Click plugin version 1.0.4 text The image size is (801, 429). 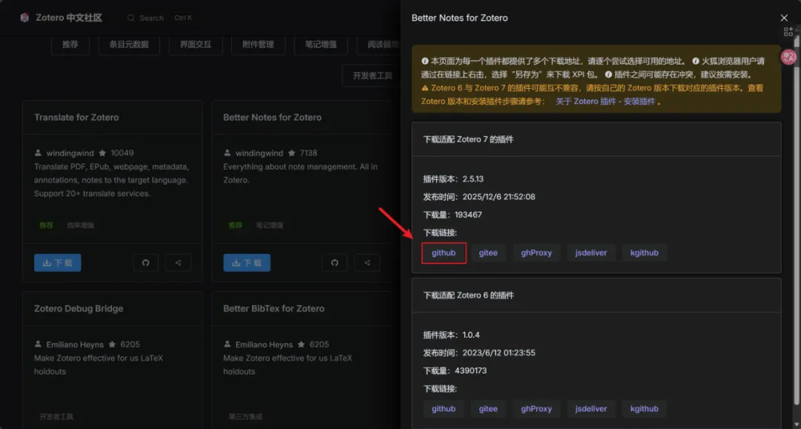pyautogui.click(x=452, y=335)
